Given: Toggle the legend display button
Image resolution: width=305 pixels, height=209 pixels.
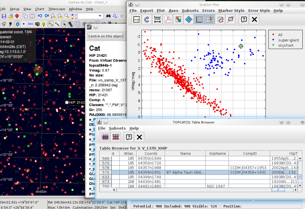Looking at the screenshot, I should coord(210,19).
